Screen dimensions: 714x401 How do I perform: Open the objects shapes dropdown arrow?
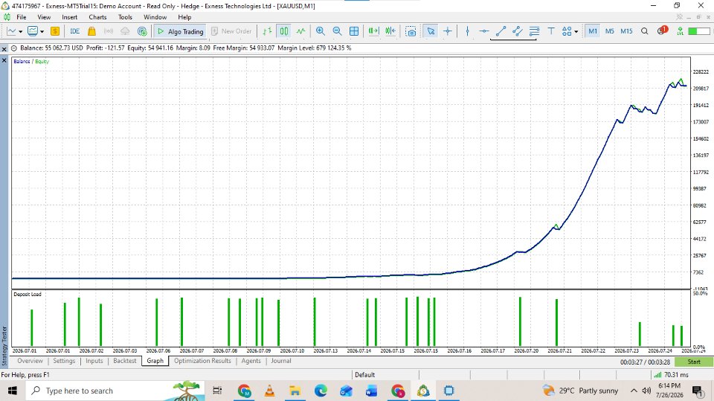pos(576,31)
